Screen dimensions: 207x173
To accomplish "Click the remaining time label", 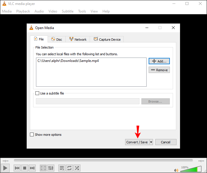I will click(201, 161).
